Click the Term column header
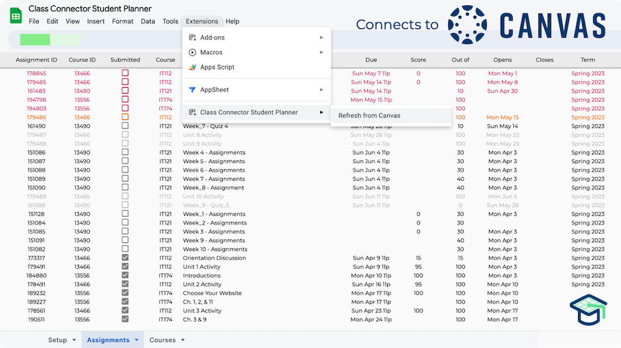621x348 pixels. click(x=588, y=60)
